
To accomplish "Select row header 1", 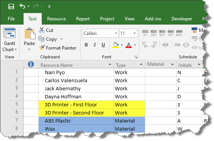I will (x=16, y=72).
